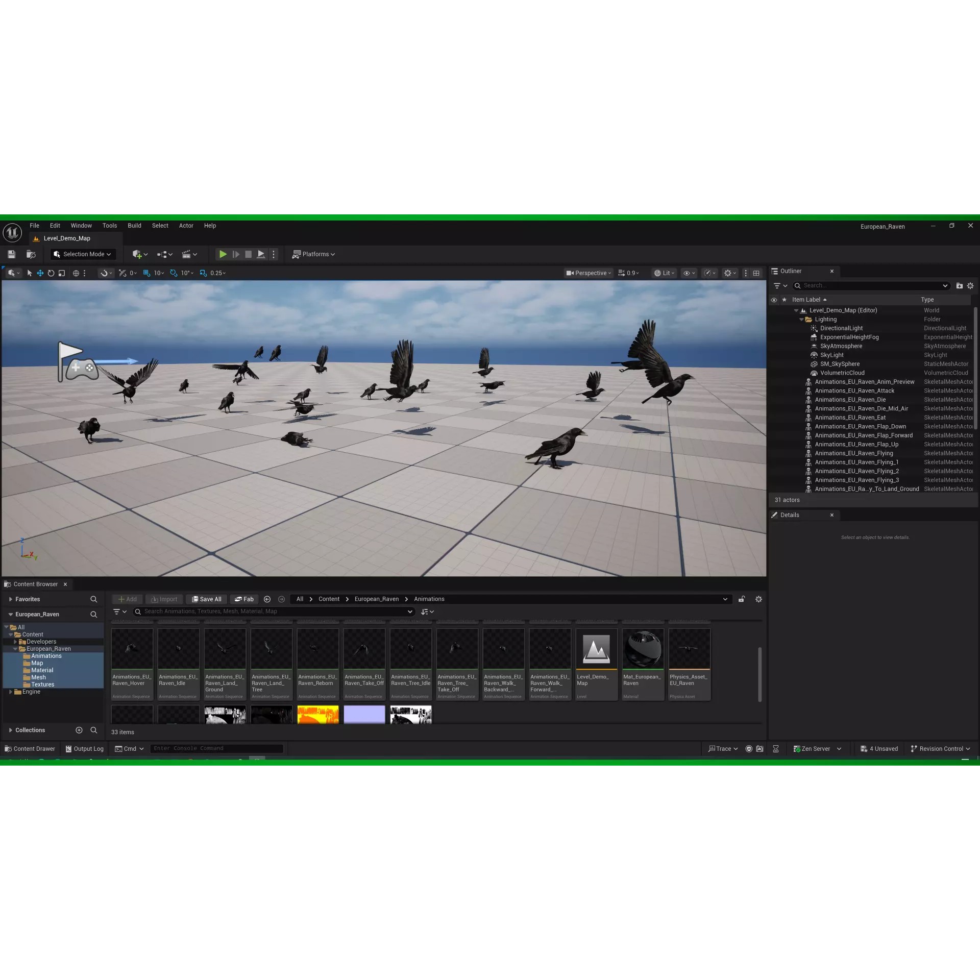This screenshot has height=980, width=980.
Task: Open the Build menu
Action: point(134,226)
